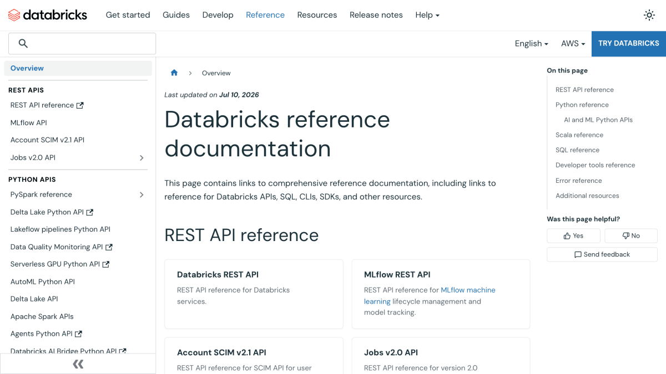Click the thumbs-down No button
Viewport: 666px width, 374px height.
point(631,235)
